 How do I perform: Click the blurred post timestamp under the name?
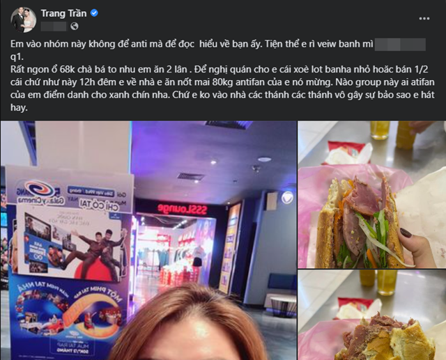54,26
